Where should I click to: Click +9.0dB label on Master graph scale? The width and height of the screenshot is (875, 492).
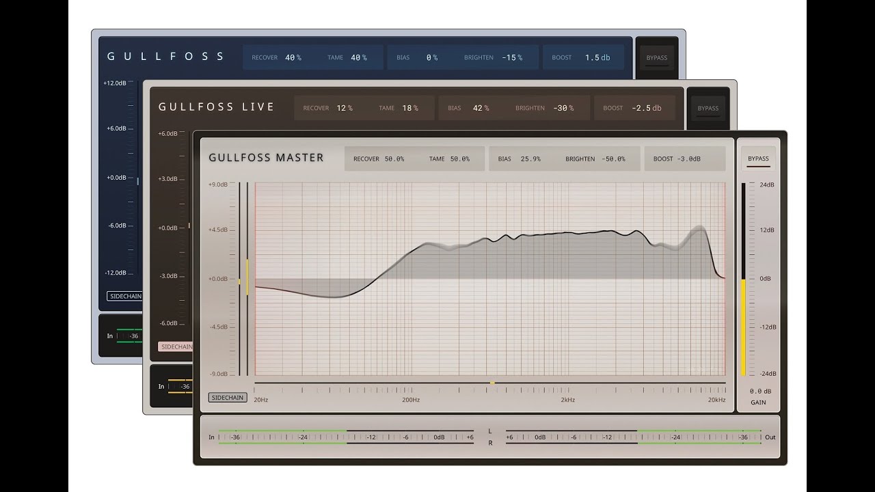click(x=217, y=184)
